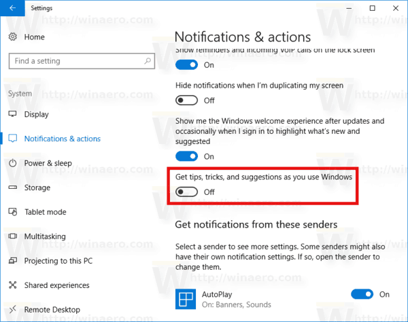Turn off reminders and VoIP calls toggle
The height and width of the screenshot is (322, 408).
186,65
